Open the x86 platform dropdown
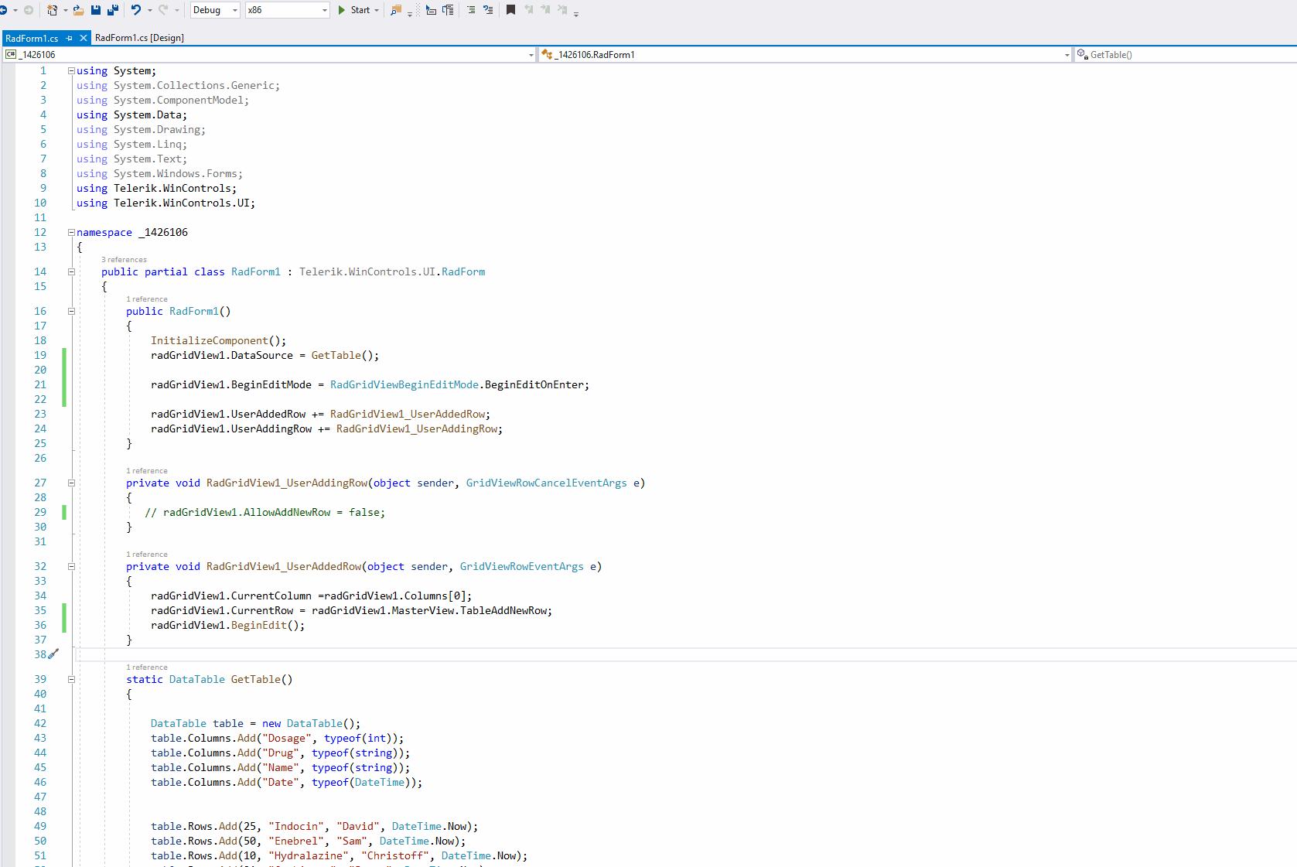This screenshot has height=867, width=1297. tap(287, 10)
